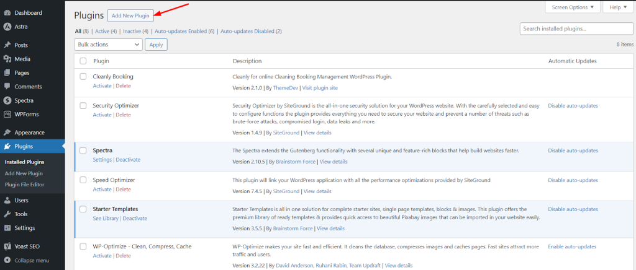Click the Settings sidebar icon

(7, 228)
